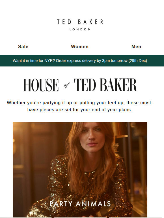Screen dimensions: 164x218
Task: Click the script 'of' emblem in heading
Action: click(x=66, y=85)
